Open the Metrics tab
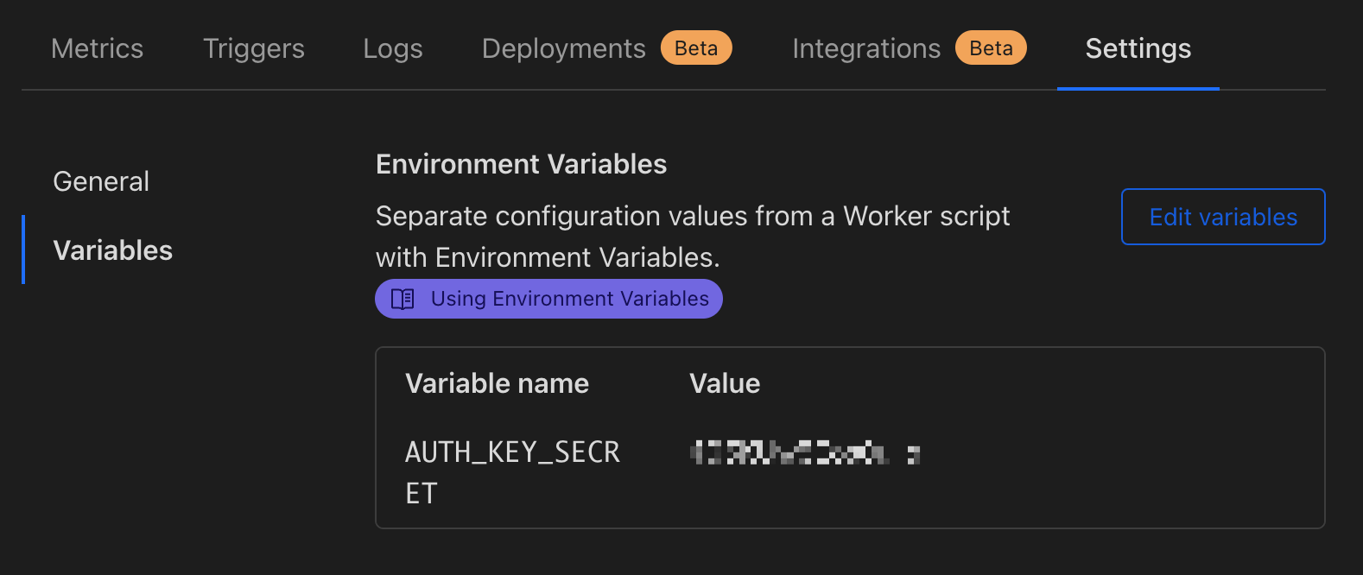The height and width of the screenshot is (575, 1363). coord(98,48)
